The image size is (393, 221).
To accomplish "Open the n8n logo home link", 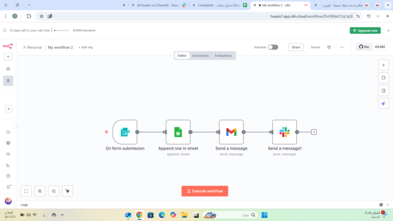I will pos(8,46).
